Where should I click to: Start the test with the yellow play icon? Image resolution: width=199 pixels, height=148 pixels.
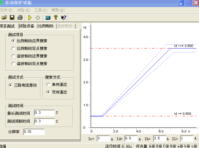(x=30, y=17)
